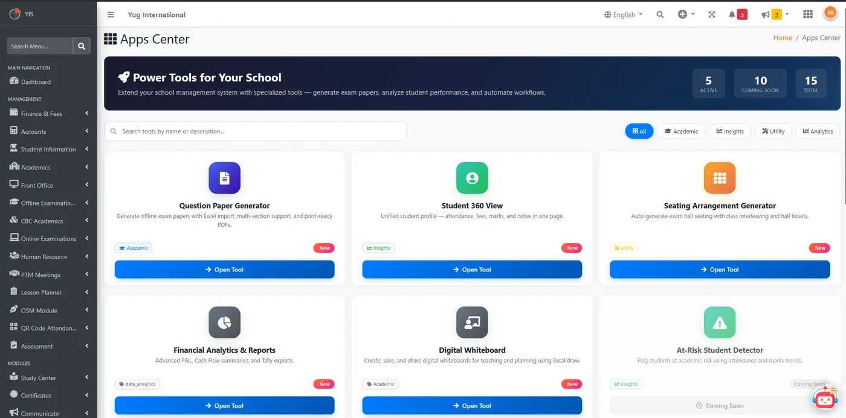Click the Digital Whiteboard icon
The image size is (846, 418).
tap(472, 322)
